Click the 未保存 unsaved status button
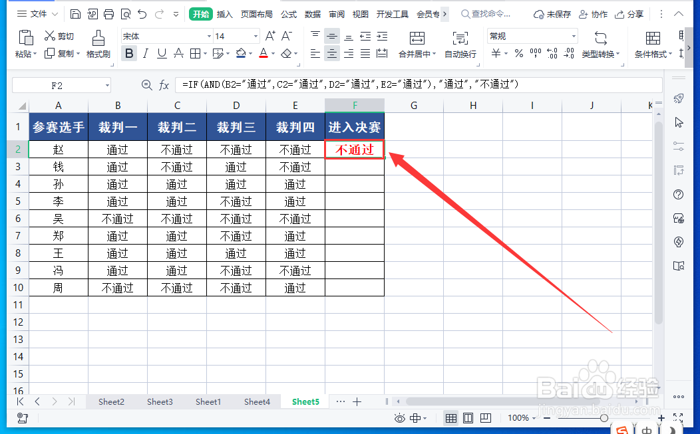700x434 pixels. coord(552,14)
